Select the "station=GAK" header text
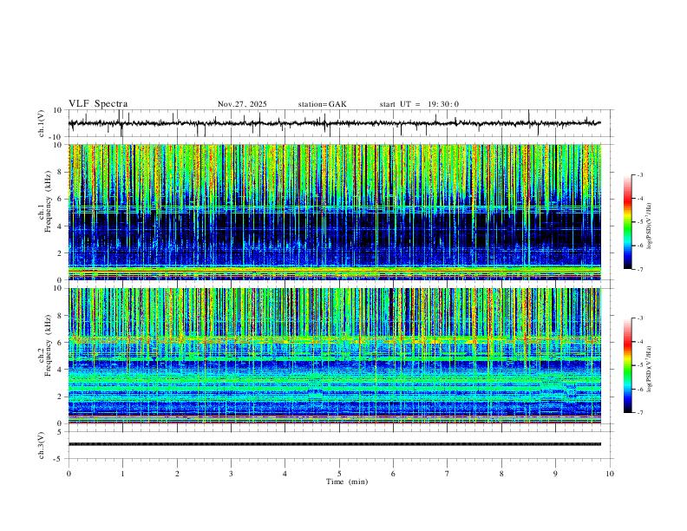This screenshot has width=687, height=531. pos(322,104)
